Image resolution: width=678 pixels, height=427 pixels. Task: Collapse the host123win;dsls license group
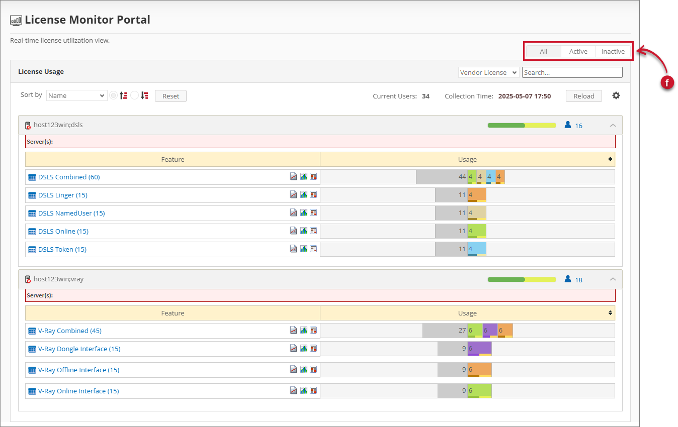pyautogui.click(x=613, y=125)
